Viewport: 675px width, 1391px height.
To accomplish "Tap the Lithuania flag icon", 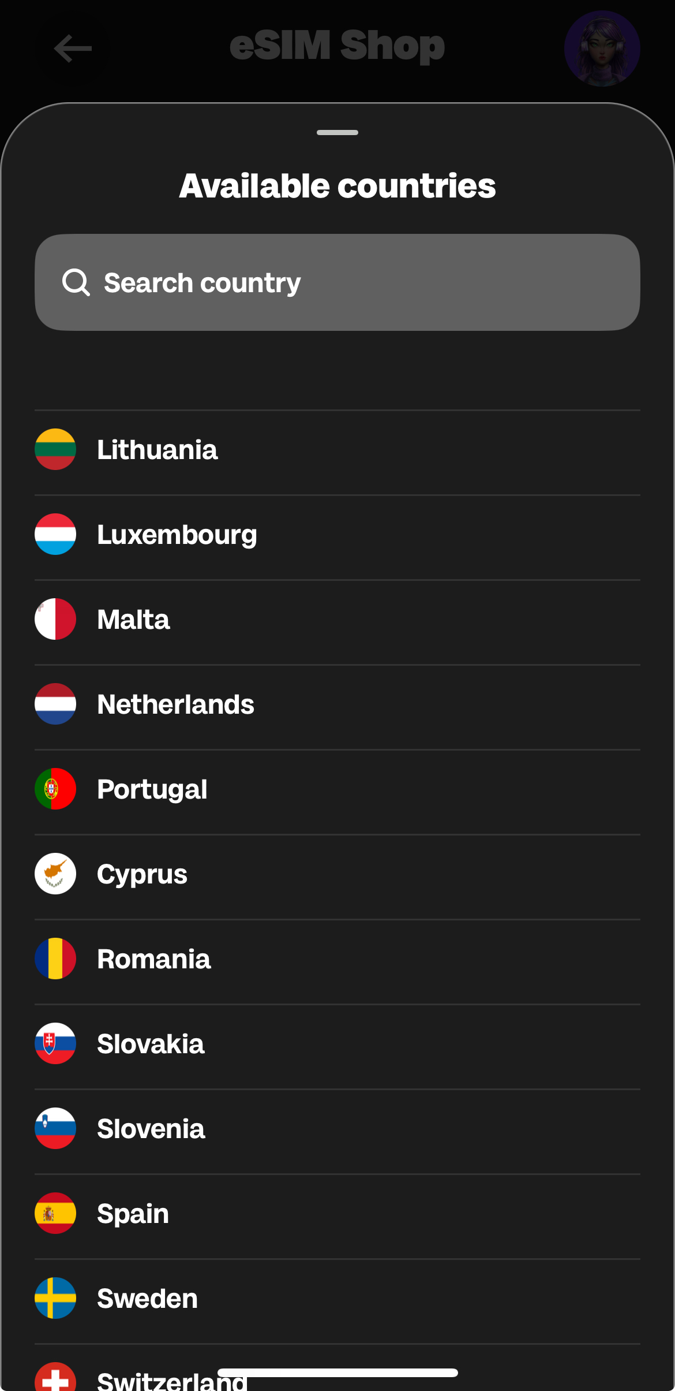I will coord(55,449).
